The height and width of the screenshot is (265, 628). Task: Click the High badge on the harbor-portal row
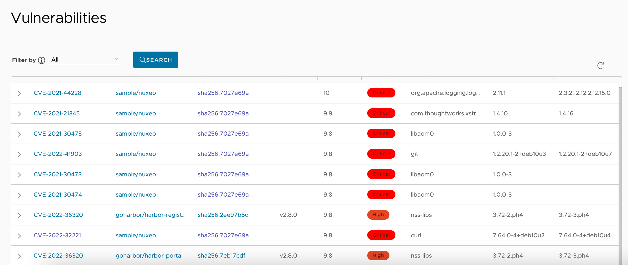378,255
